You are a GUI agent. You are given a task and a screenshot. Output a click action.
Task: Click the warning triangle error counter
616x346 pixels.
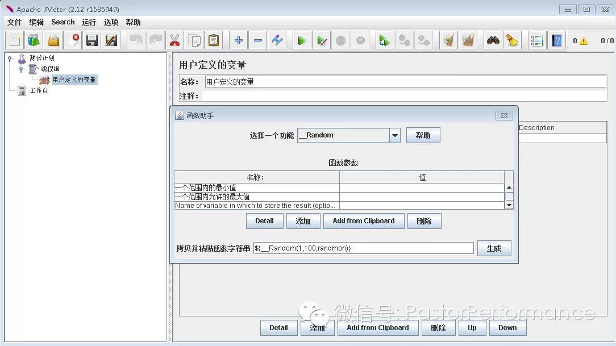click(584, 41)
